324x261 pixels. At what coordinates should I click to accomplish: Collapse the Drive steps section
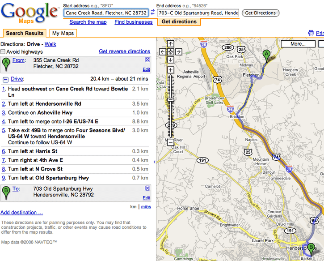click(5, 79)
